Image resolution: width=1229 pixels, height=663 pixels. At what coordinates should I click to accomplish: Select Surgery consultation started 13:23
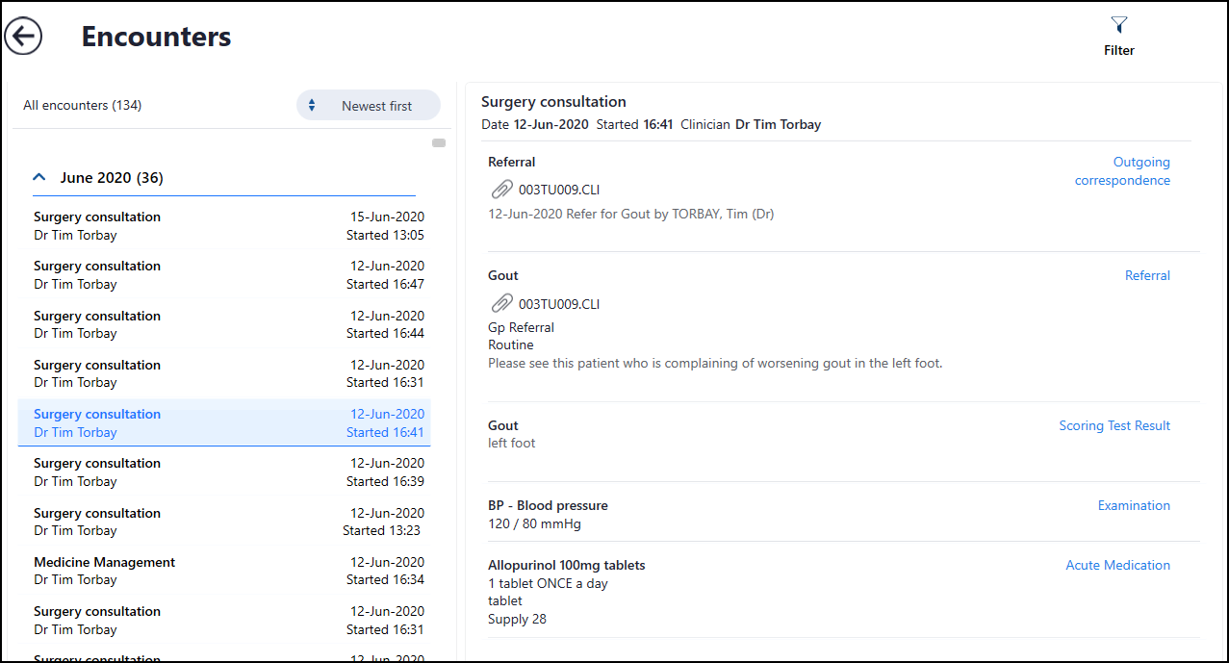[x=228, y=522]
